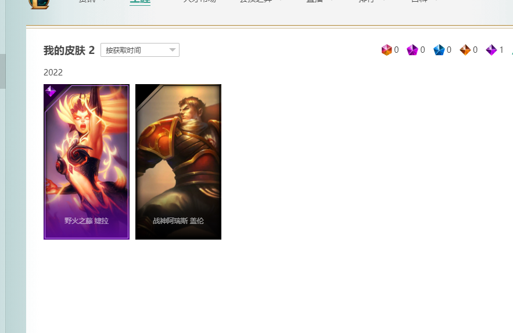Click the multicolor red gem icon

386,50
